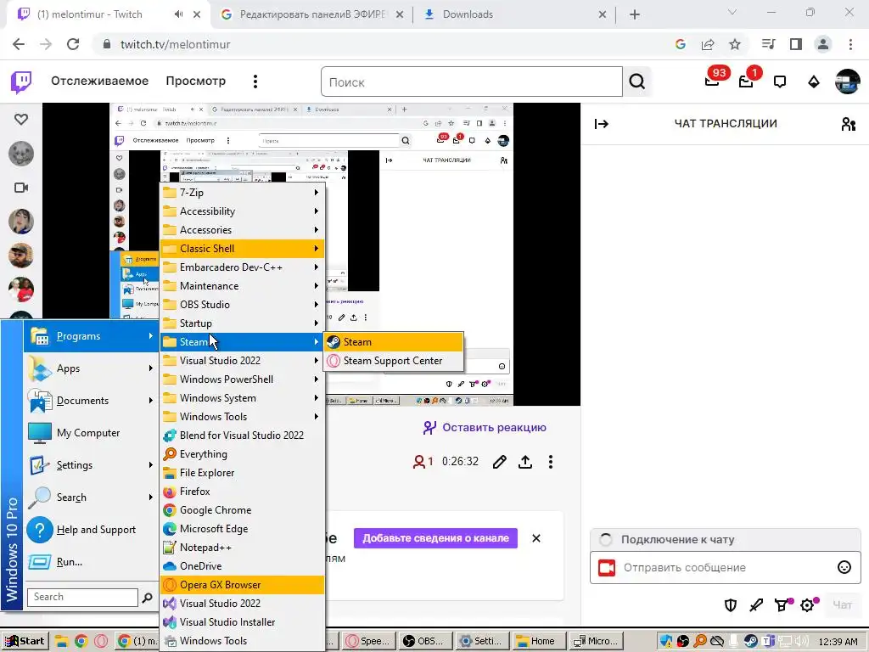This screenshot has width=869, height=652.
Task: Open the mailbox icon with 1 badge
Action: point(746,81)
